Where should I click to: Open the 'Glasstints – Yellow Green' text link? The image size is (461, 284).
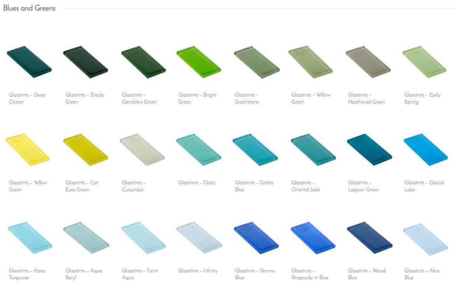(28, 186)
